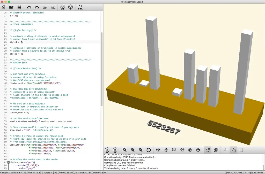This screenshot has height=174, width=265.
Task: Open a file using the open icon
Action: coord(11,7)
